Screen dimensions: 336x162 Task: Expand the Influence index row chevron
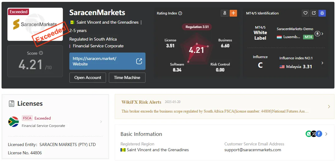coord(322,63)
